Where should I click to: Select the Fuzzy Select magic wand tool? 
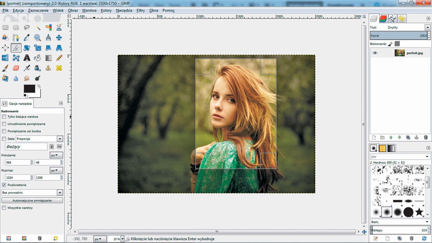pos(37,28)
